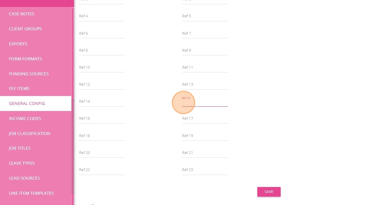Click the Ref 21 text field
367x205 pixels.
[205, 153]
